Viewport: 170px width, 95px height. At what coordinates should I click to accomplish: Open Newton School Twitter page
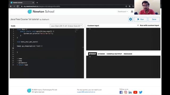click(x=141, y=92)
